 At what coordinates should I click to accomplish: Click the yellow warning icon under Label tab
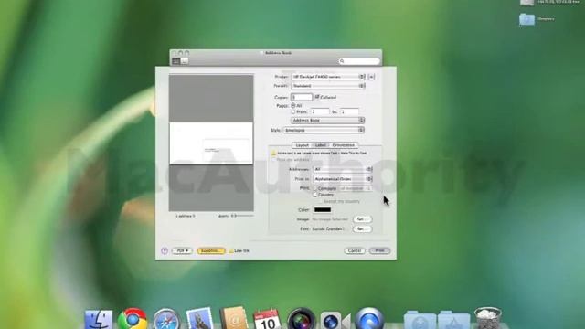pos(273,153)
